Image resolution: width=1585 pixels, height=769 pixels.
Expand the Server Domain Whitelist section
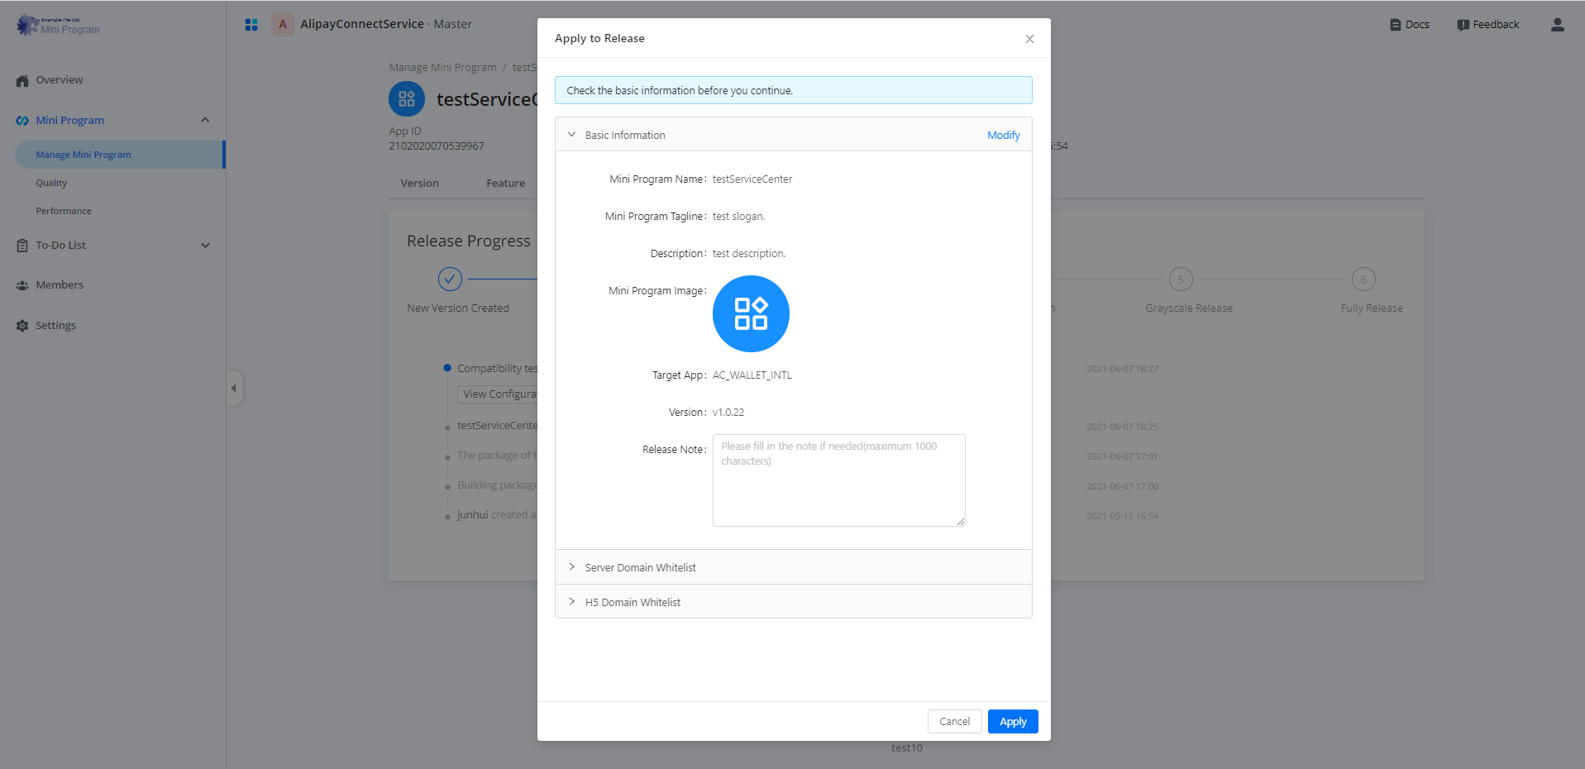click(x=571, y=567)
